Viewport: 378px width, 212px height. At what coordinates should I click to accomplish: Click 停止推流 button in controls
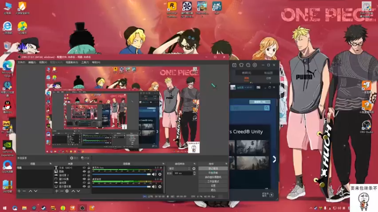tap(213, 169)
